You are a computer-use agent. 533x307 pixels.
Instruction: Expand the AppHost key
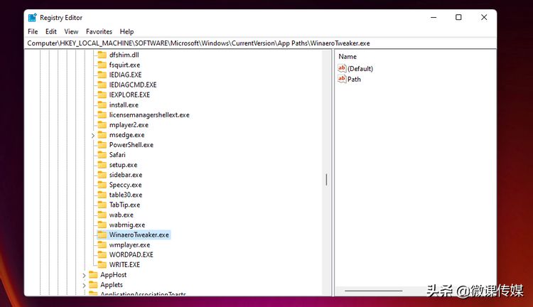84,276
